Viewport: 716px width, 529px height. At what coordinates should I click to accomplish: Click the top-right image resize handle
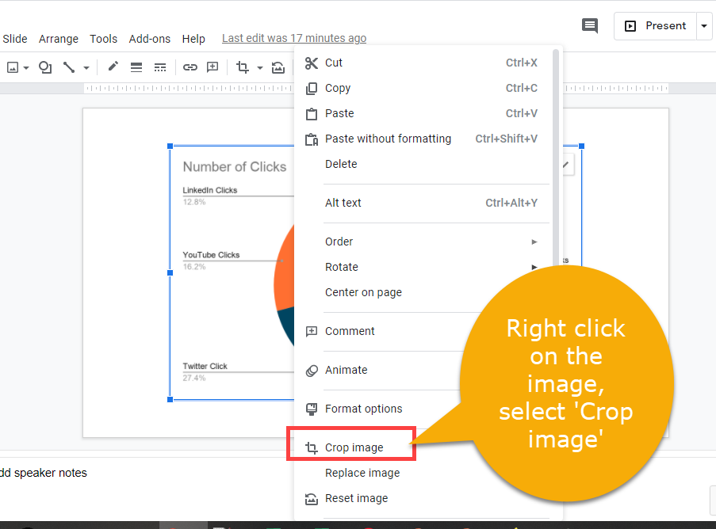[x=581, y=146]
